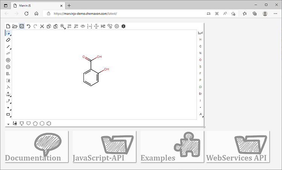Click the double-bonded O atom in molecule

(x=83, y=57)
